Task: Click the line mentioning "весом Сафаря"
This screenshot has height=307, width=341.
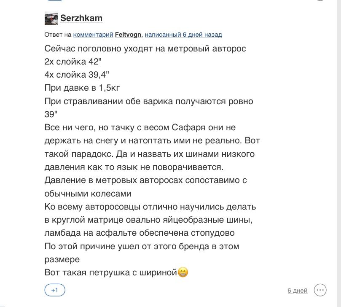Action: (x=140, y=127)
